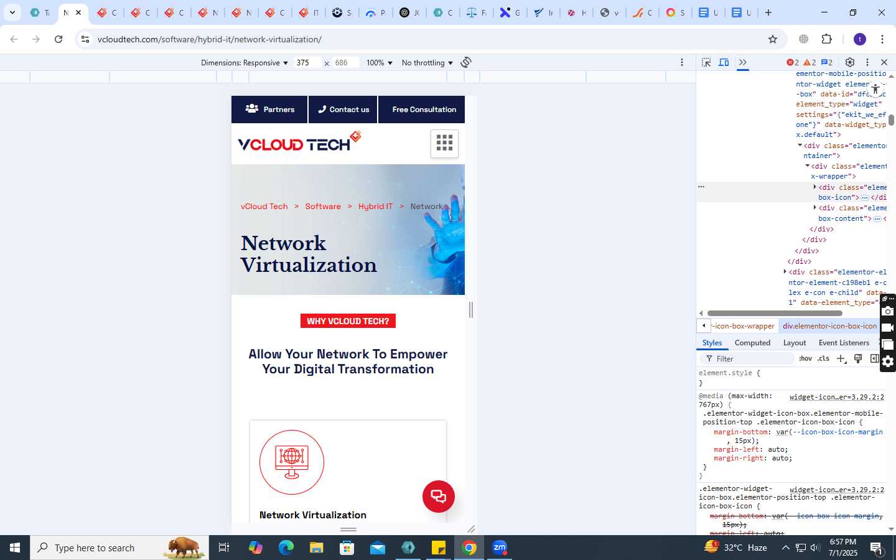Click the vCloud Tech breadcrumb link
896x560 pixels.
pyautogui.click(x=264, y=207)
